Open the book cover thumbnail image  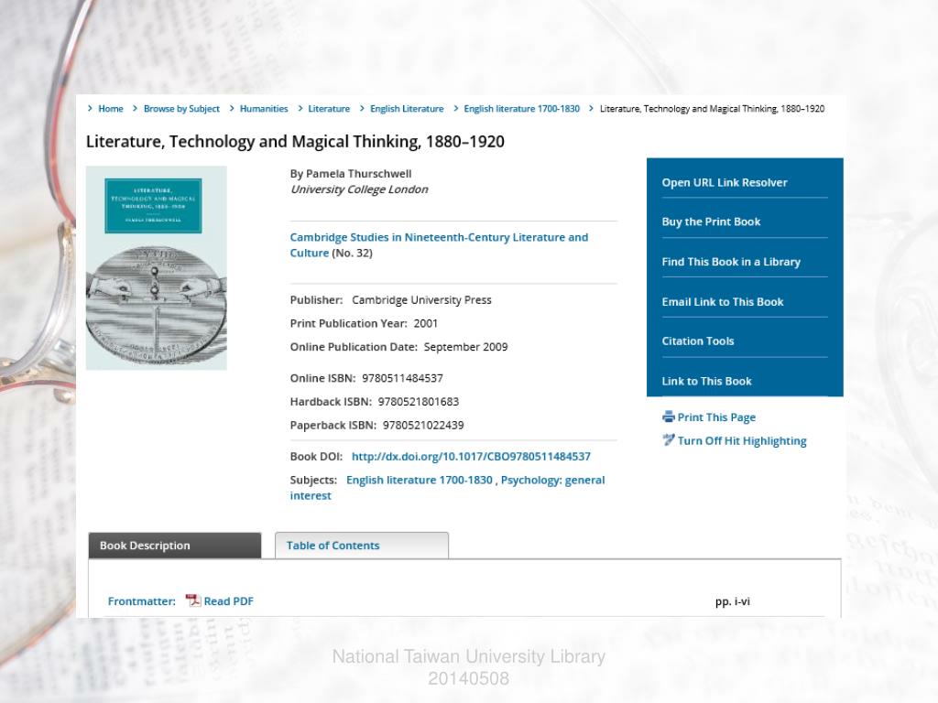pos(156,268)
